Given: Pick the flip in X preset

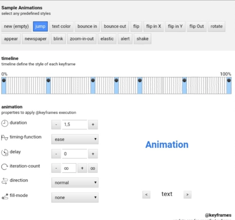Looking at the screenshot, I should [x=153, y=26].
